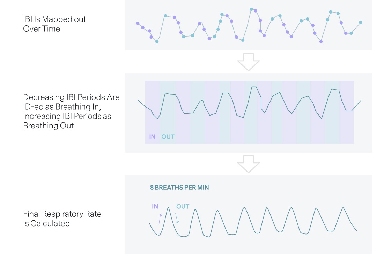The height and width of the screenshot is (254, 384).
Task: Click the teal downward arrow under the bottom OUT label
Action: click(x=177, y=218)
